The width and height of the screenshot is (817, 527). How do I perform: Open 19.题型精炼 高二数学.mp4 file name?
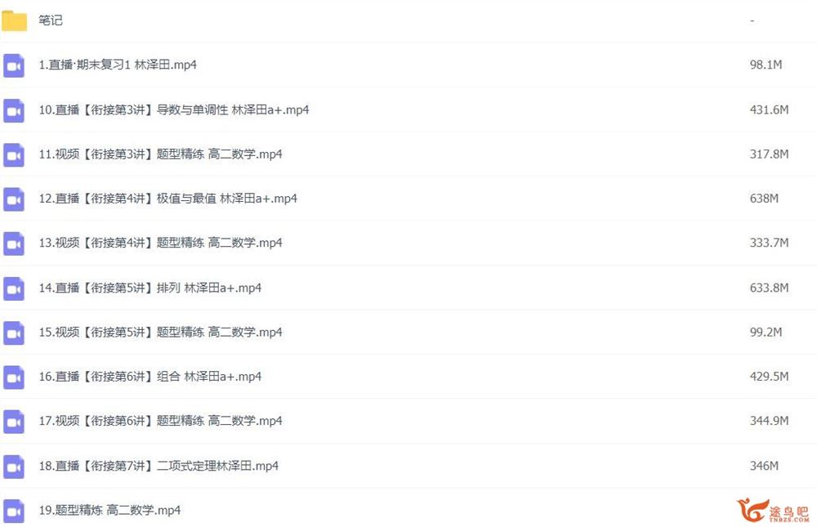click(109, 511)
